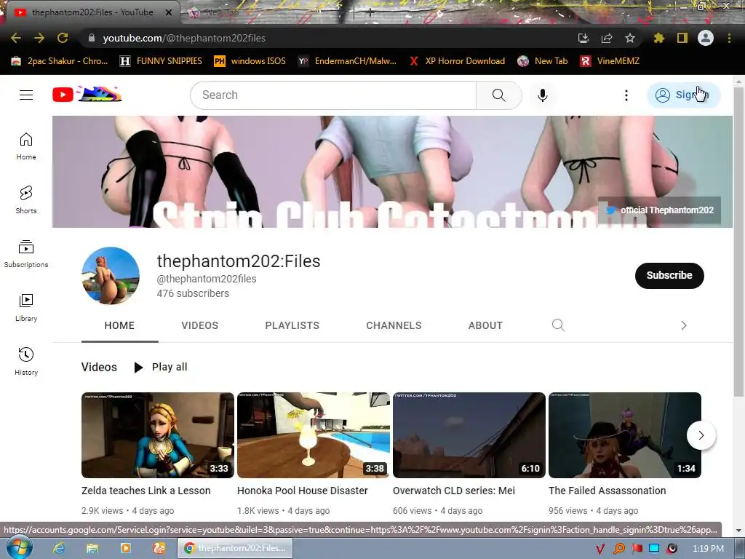This screenshot has height=559, width=745.
Task: Open the VineMEMZ bookmark
Action: point(610,61)
